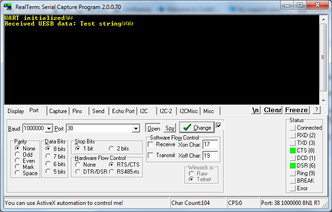Freeze the terminal output
Viewport: 332px width, 212px height.
(297, 110)
